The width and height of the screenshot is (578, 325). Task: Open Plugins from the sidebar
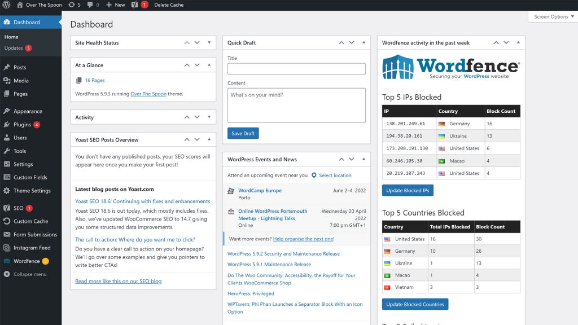click(23, 125)
